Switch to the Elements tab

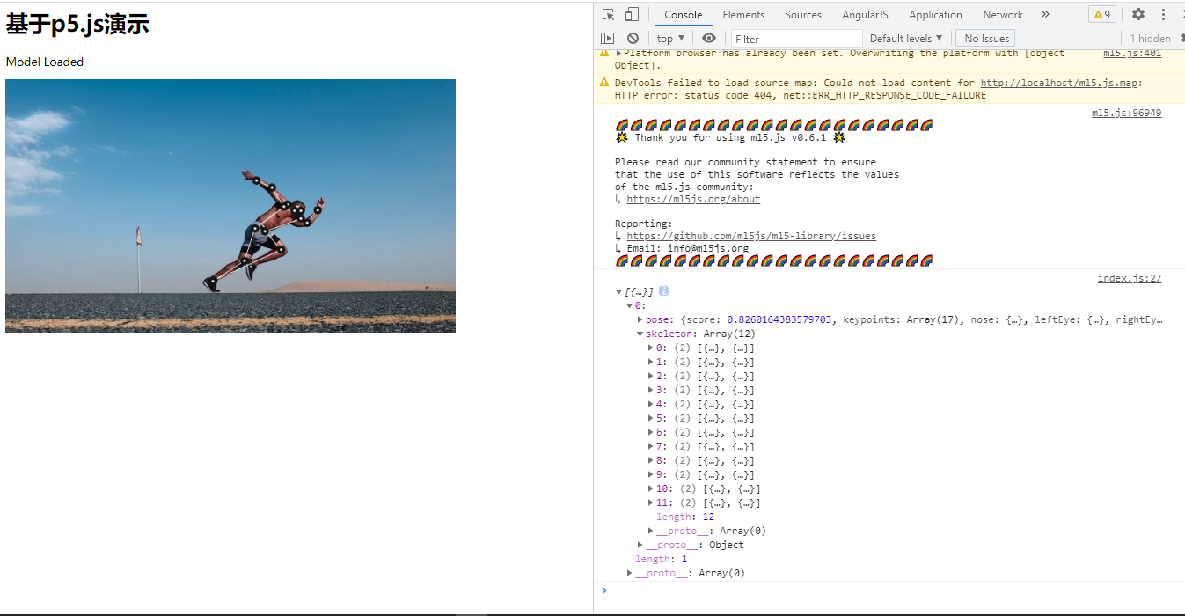[x=742, y=14]
